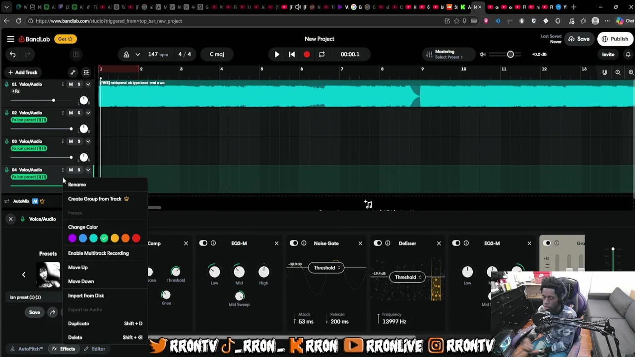Expand track 02 with chevron

88,113
